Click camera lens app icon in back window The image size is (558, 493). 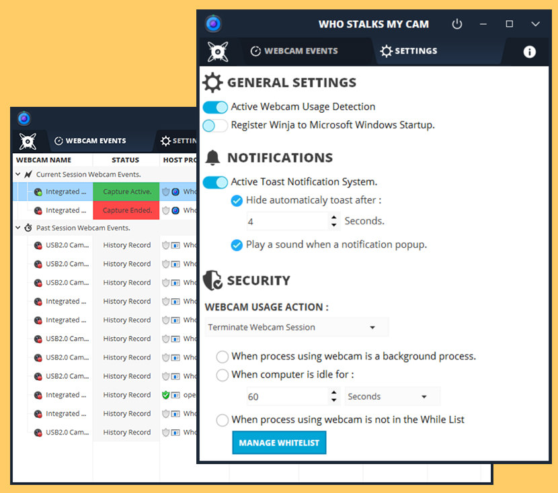pos(24,118)
